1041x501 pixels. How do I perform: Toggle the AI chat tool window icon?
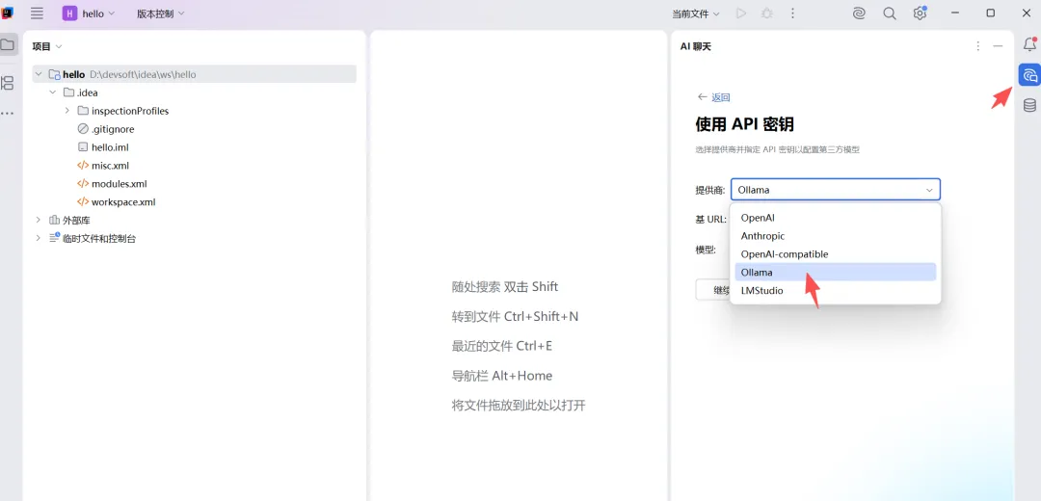pyautogui.click(x=1029, y=75)
